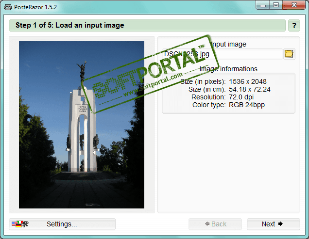Click the 'Step 1 of 5: Load an input image' header
Screen dimensions: 309x239
tap(147, 25)
